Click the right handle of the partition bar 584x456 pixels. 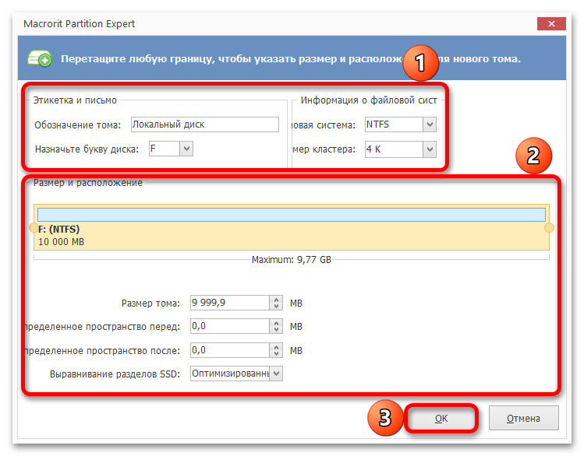549,227
